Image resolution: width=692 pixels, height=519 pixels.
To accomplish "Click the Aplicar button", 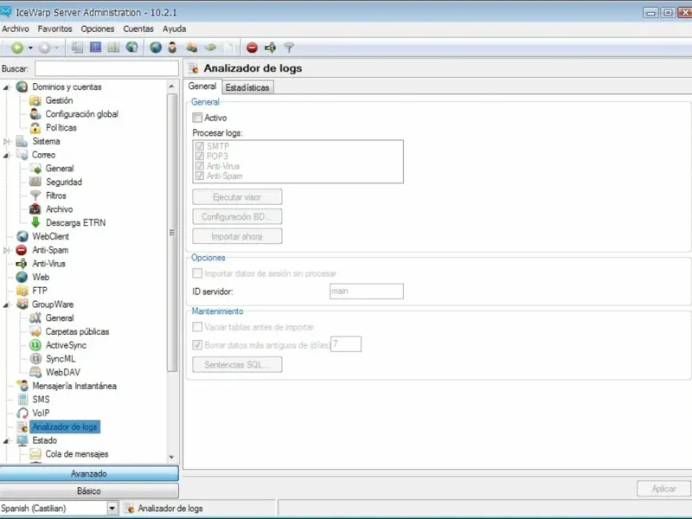I will pyautogui.click(x=663, y=489).
